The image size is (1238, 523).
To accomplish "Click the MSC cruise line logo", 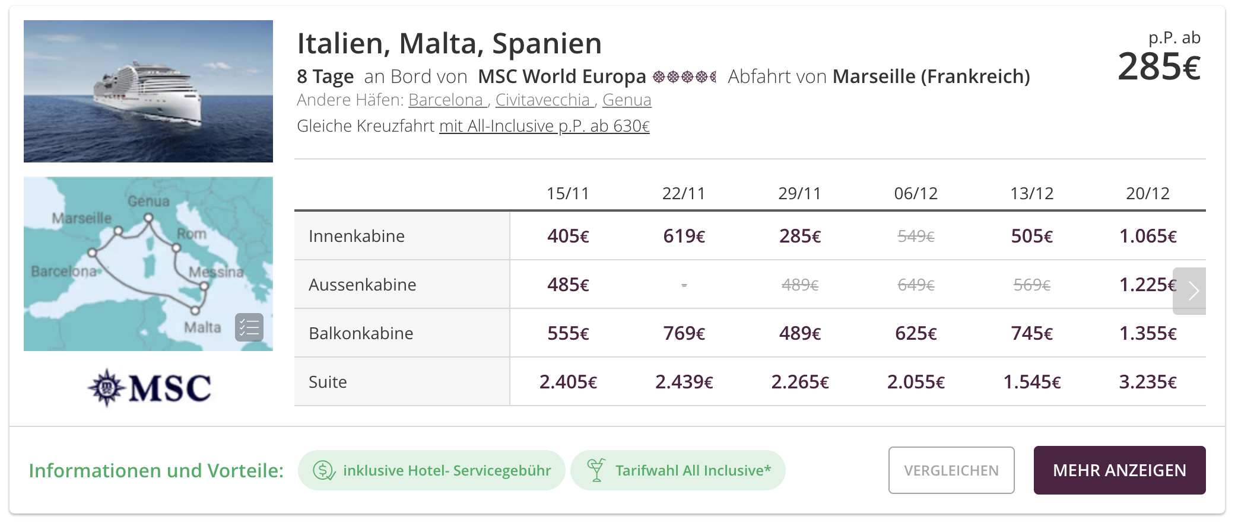I will [x=150, y=388].
